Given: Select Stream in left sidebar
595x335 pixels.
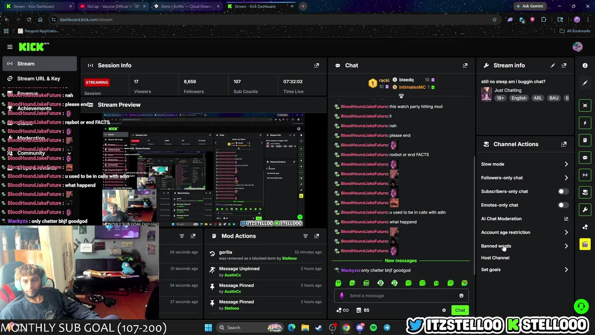Looking at the screenshot, I should coord(40,64).
